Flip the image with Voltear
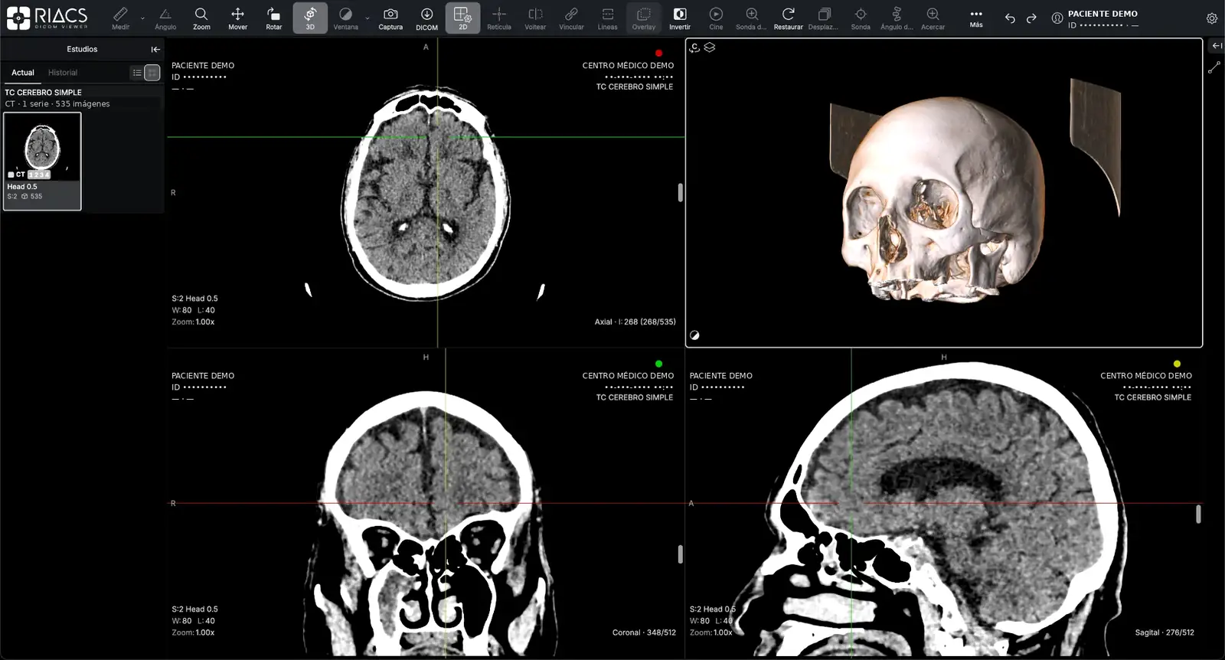1225x660 pixels. coord(535,18)
